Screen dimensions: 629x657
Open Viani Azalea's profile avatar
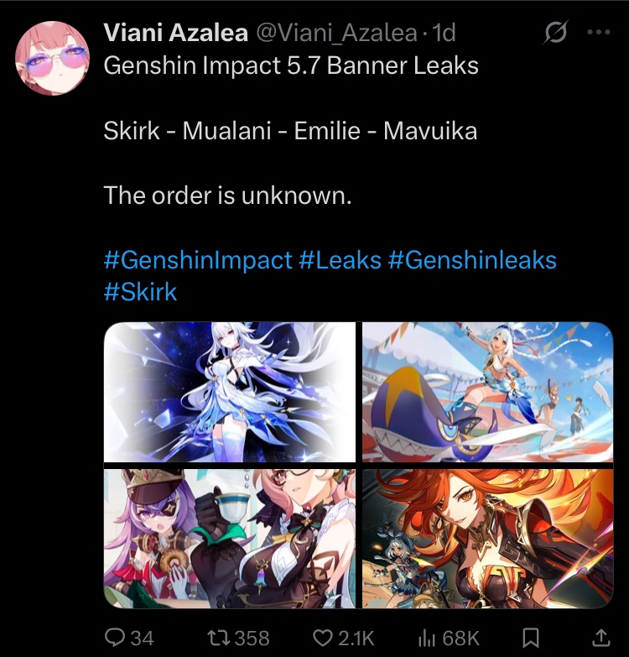coord(52,58)
